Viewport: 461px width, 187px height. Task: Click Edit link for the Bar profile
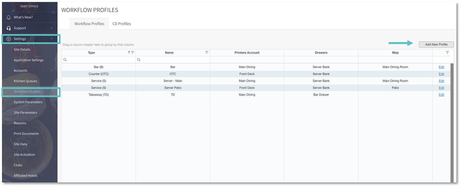(x=441, y=67)
